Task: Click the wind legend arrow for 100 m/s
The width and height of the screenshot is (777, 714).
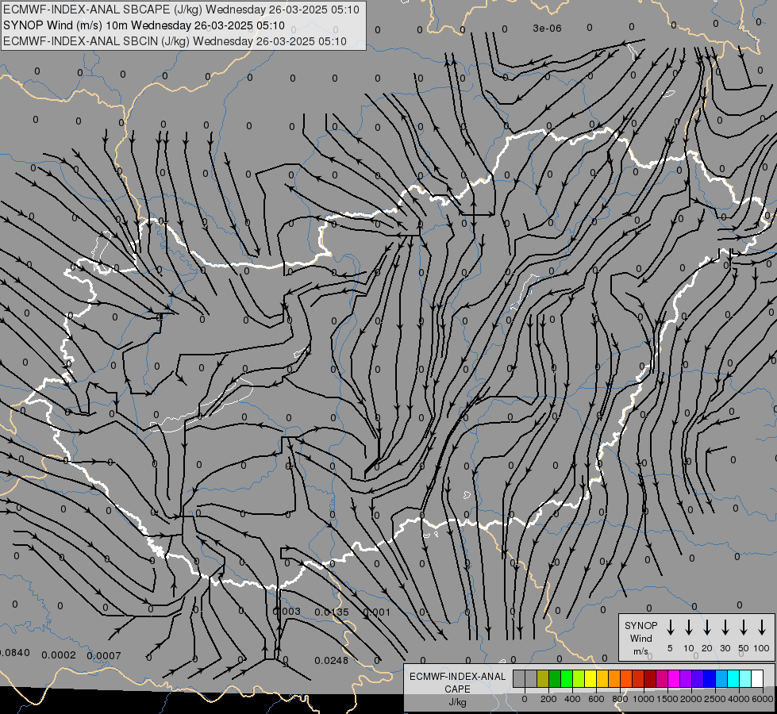Action: [x=762, y=627]
